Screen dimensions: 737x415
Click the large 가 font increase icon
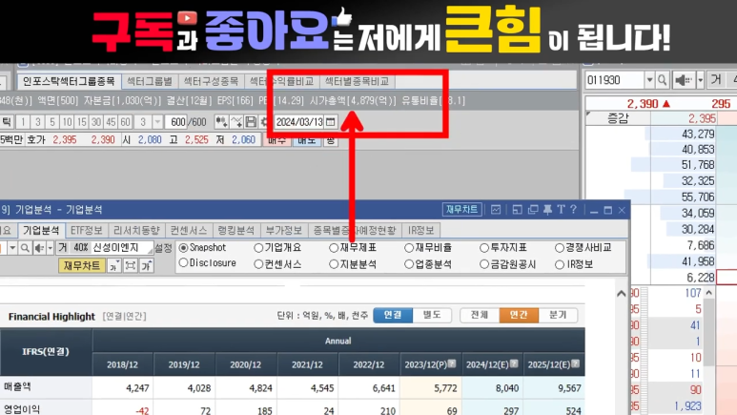pos(147,266)
